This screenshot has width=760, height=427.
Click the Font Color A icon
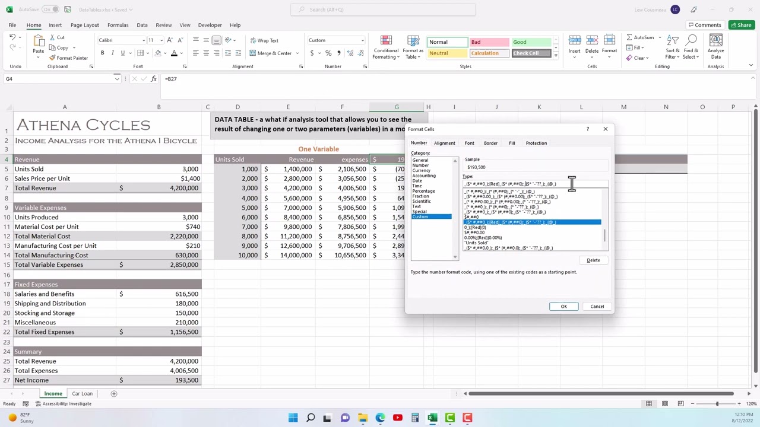pos(174,53)
